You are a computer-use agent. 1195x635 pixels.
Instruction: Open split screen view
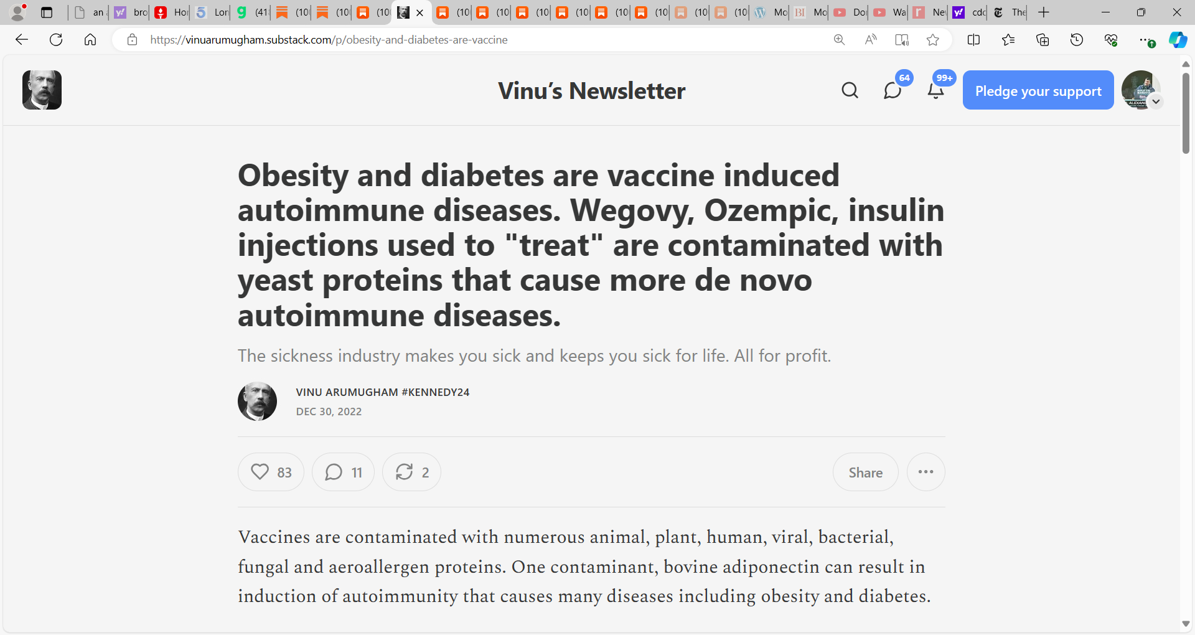pyautogui.click(x=974, y=40)
